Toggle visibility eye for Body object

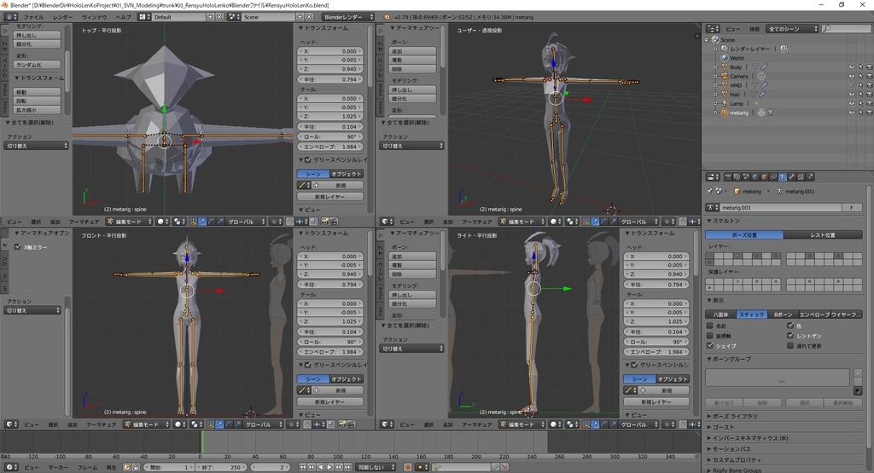(x=852, y=66)
